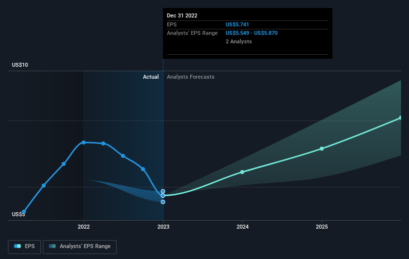Click the Actual section label
Viewport: 409px width, 259px height.
click(x=151, y=77)
